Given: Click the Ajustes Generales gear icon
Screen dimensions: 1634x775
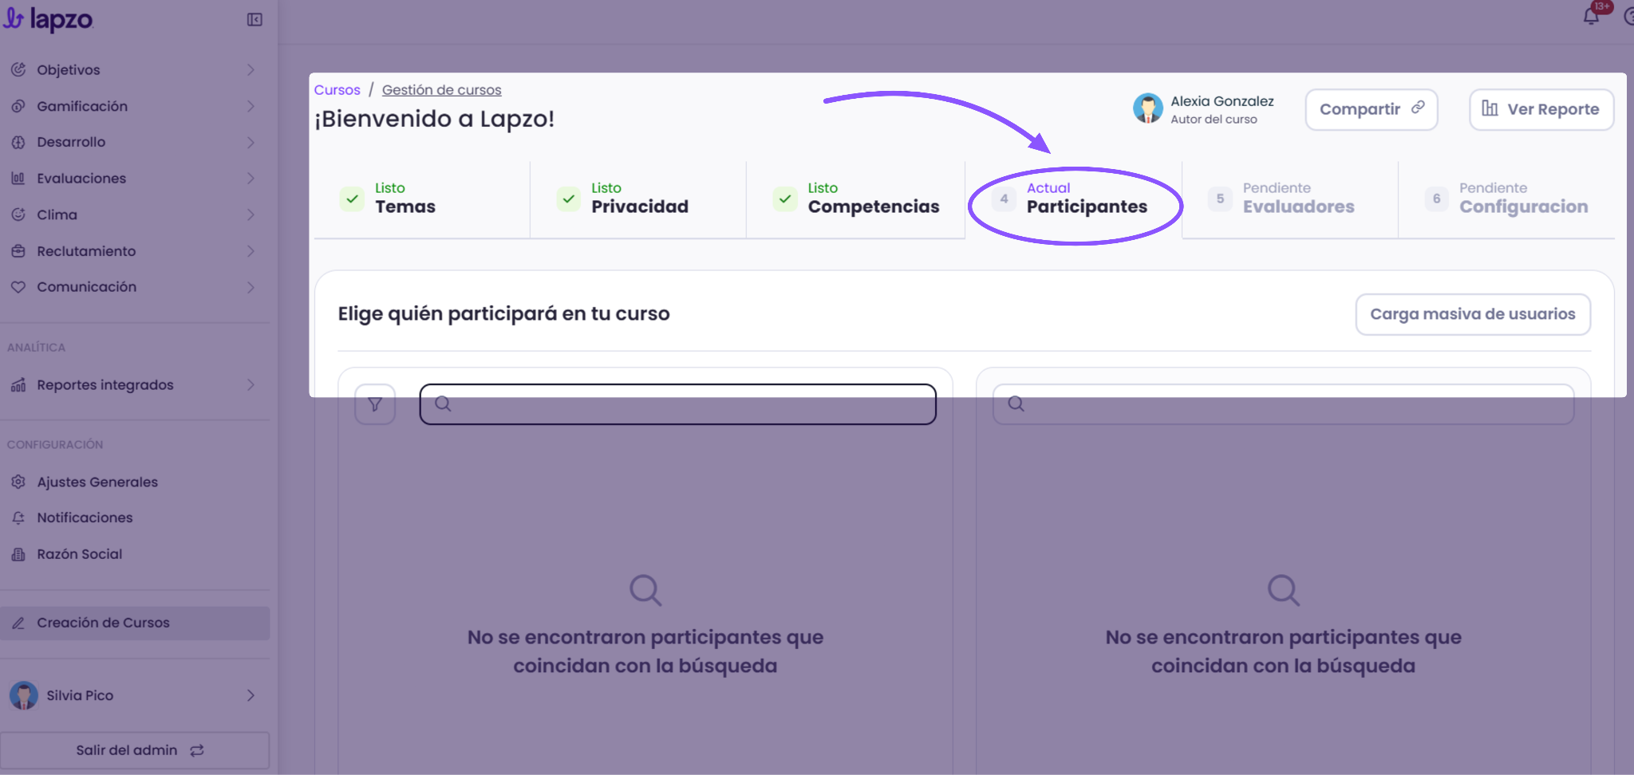Looking at the screenshot, I should (18, 482).
